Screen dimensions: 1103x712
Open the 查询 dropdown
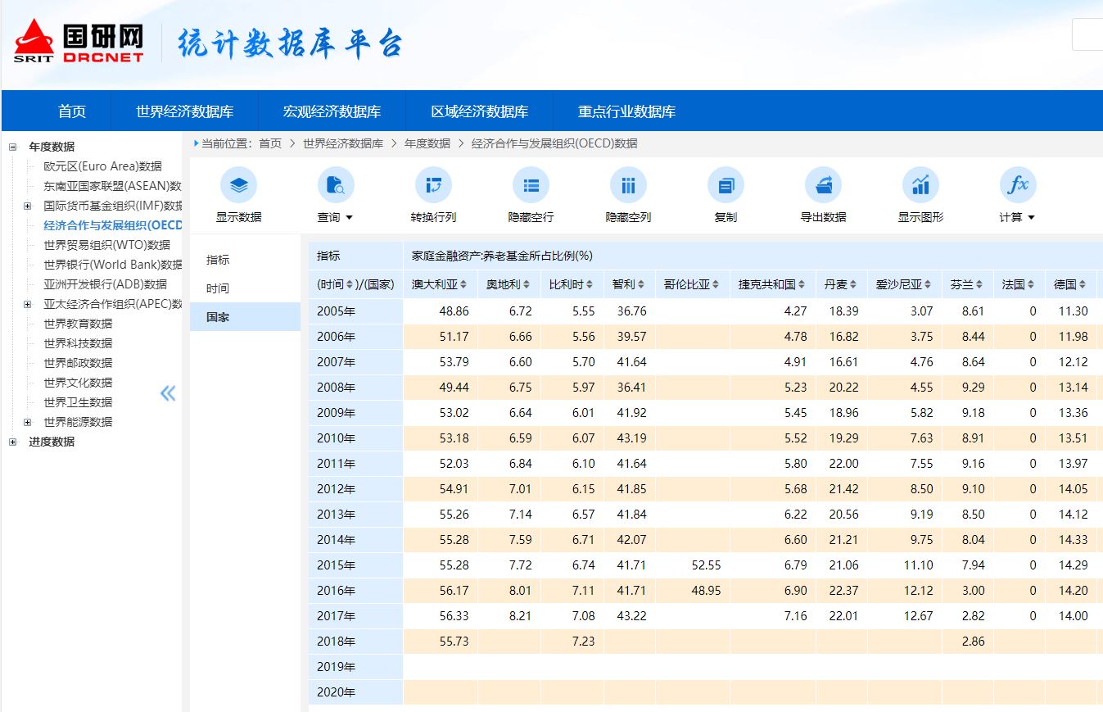(x=336, y=215)
